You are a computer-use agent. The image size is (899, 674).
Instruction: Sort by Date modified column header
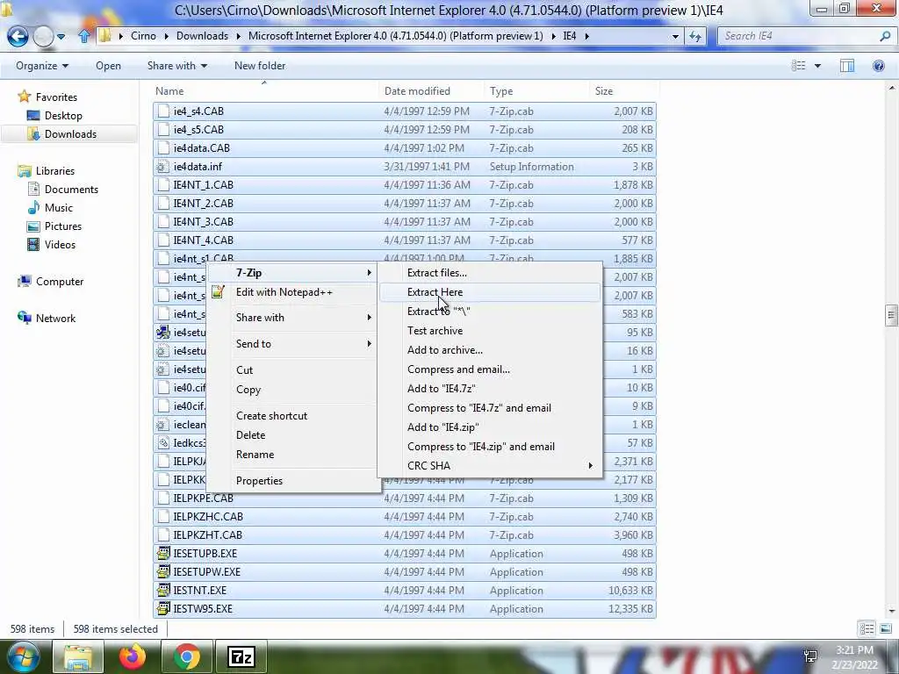(x=431, y=91)
